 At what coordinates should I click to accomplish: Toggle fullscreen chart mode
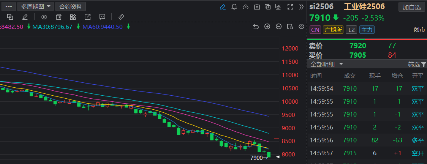point(290,7)
